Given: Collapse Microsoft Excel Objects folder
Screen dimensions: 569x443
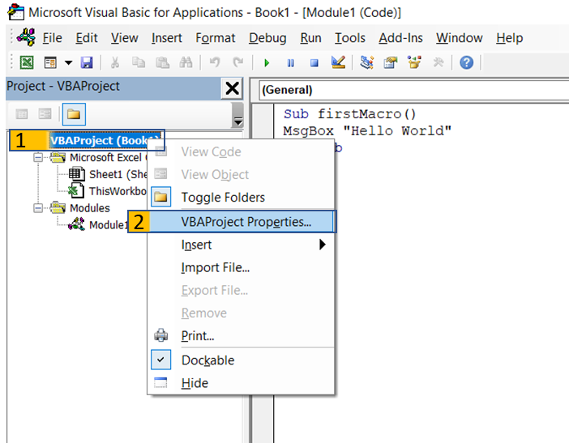Looking at the screenshot, I should click(x=38, y=157).
